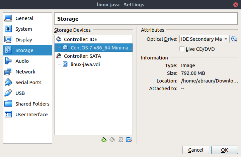Screen dimensions: 241x157
Task: Click the add storage attachment icon
Action: pos(120,140)
